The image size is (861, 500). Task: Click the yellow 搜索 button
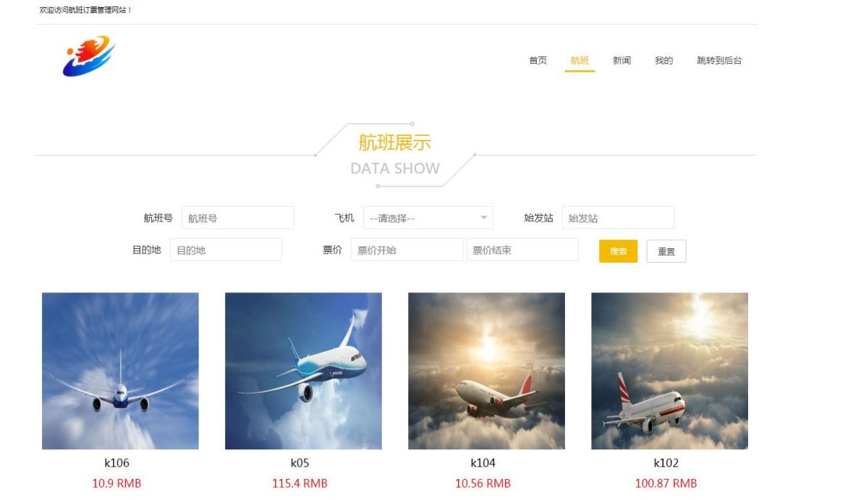(618, 251)
